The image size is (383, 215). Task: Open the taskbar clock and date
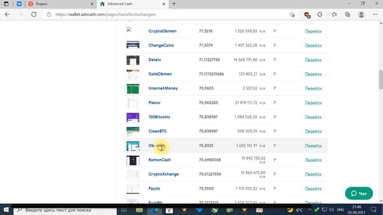(x=357, y=210)
